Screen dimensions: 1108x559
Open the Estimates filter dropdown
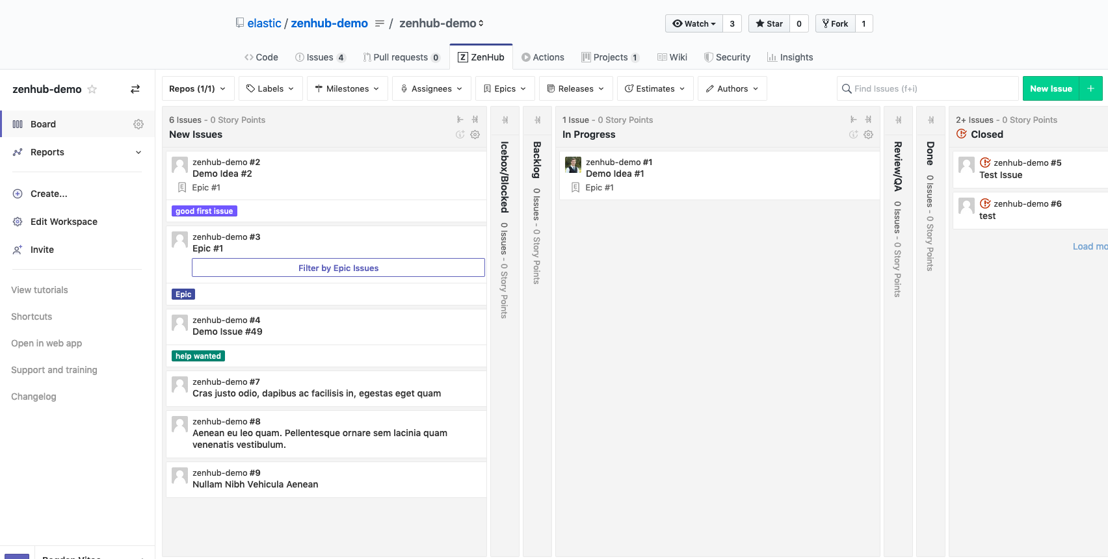pos(655,88)
